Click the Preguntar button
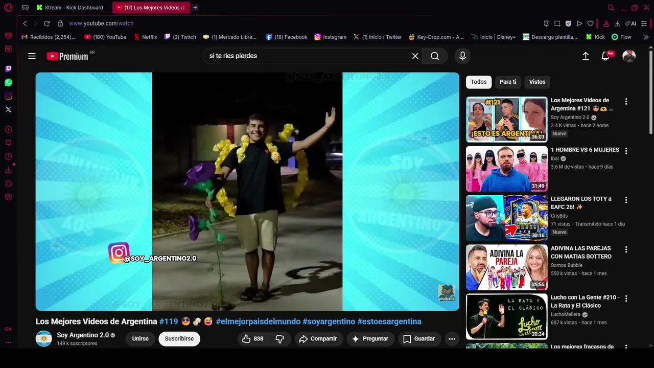 pos(370,339)
